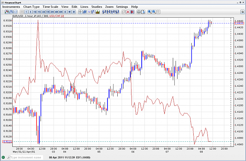Screen dimensions: 246x161
Task: Click the green volume bars study icon
Action: [x=98, y=12]
